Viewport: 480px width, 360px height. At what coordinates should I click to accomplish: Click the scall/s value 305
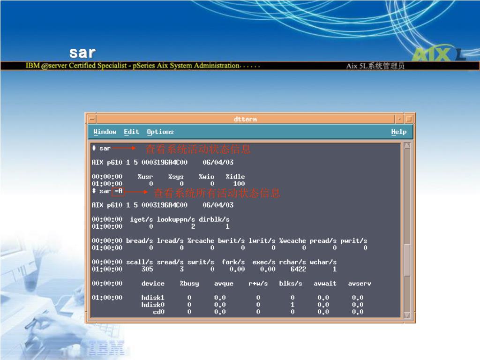[147, 270]
